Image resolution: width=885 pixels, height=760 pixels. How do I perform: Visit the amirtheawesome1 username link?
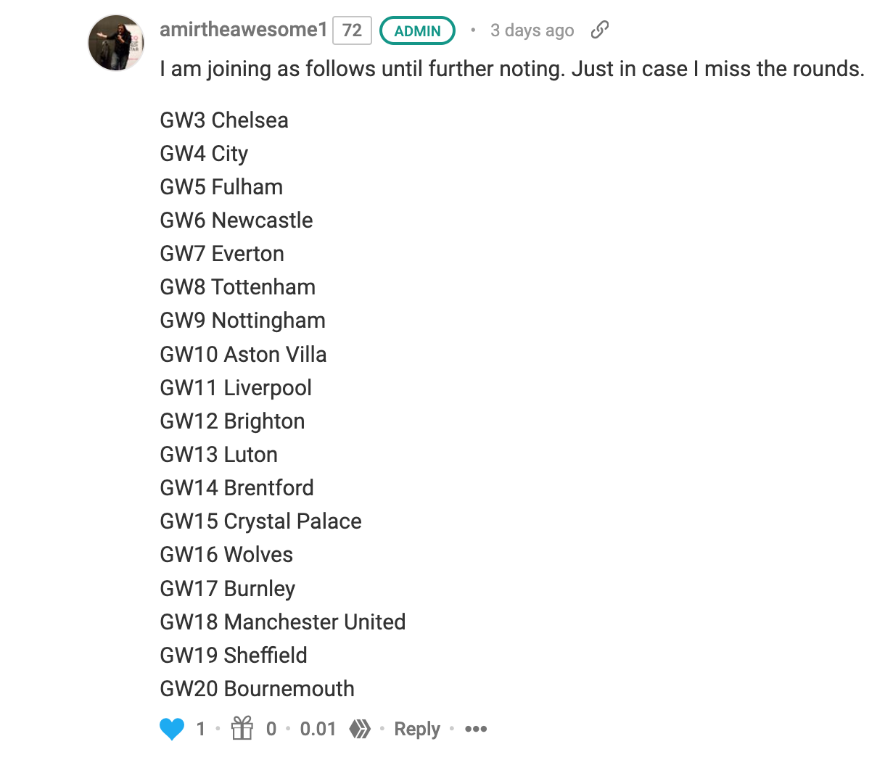coord(244,30)
